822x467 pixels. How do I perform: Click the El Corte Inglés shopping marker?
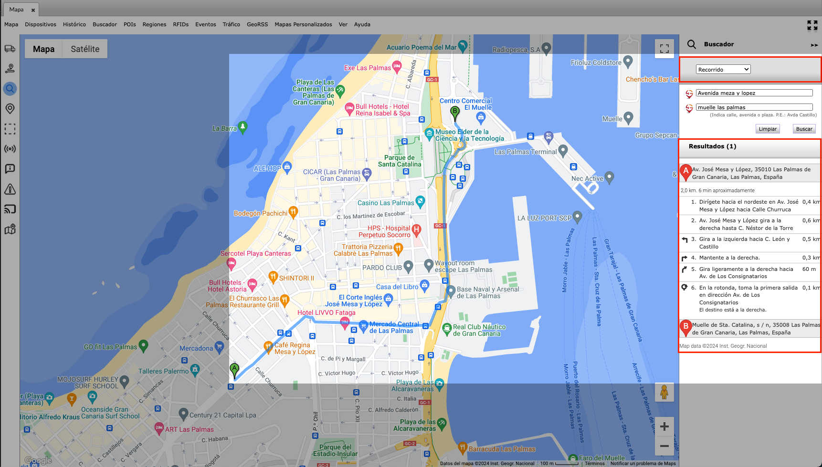(388, 299)
